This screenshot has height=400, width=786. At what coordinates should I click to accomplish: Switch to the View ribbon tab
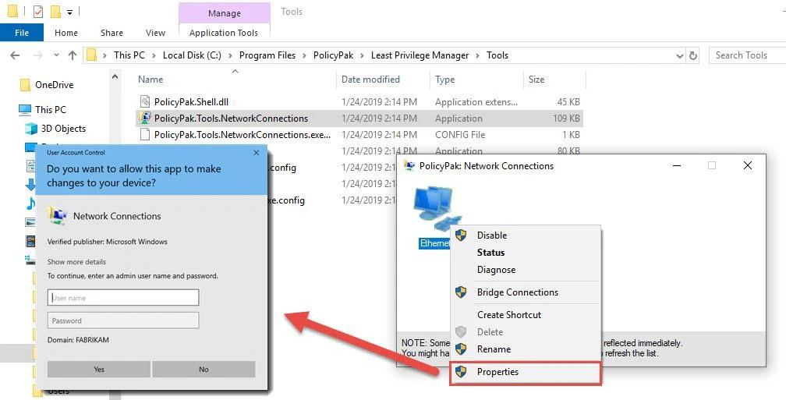click(155, 33)
